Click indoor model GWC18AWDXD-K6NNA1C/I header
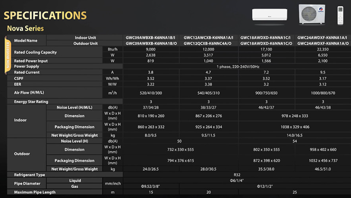Image resolution: width=351 pixels, height=198 pixels. (x=266, y=38)
